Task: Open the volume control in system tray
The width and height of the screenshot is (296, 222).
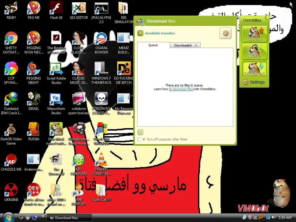Action: click(x=274, y=217)
